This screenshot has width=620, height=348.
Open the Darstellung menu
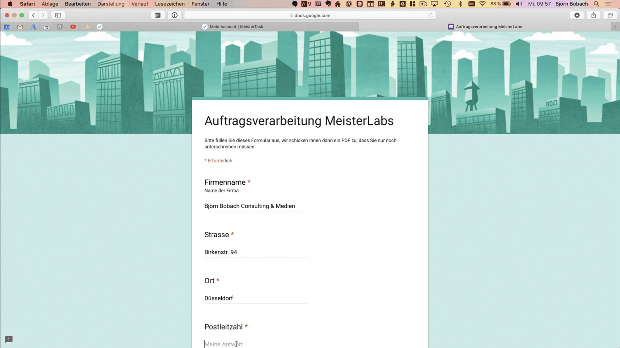click(x=111, y=4)
